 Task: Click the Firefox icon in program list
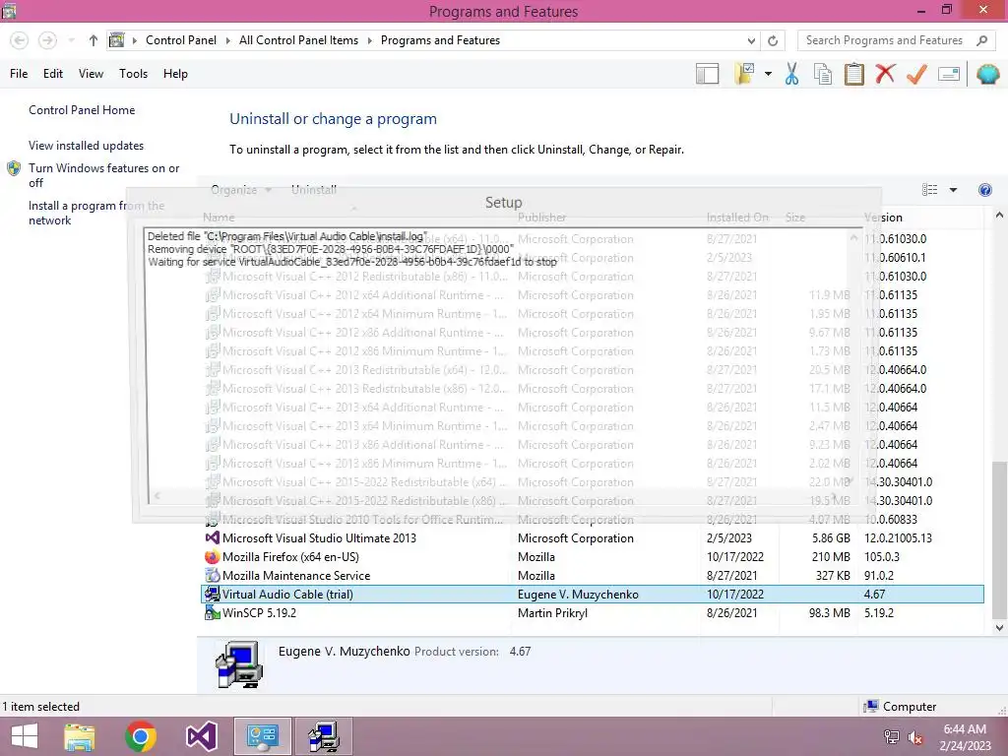[x=213, y=557]
